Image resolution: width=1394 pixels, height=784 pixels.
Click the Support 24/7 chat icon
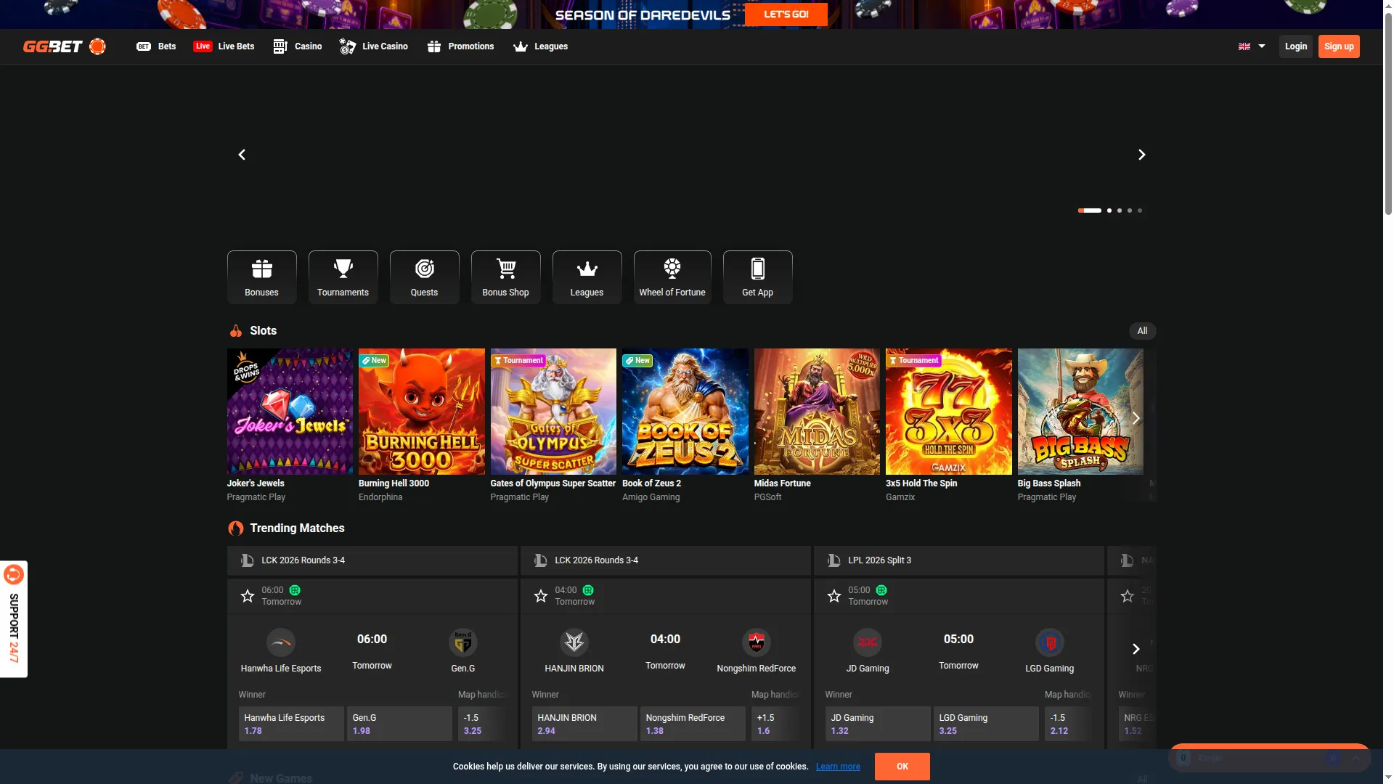(14, 575)
